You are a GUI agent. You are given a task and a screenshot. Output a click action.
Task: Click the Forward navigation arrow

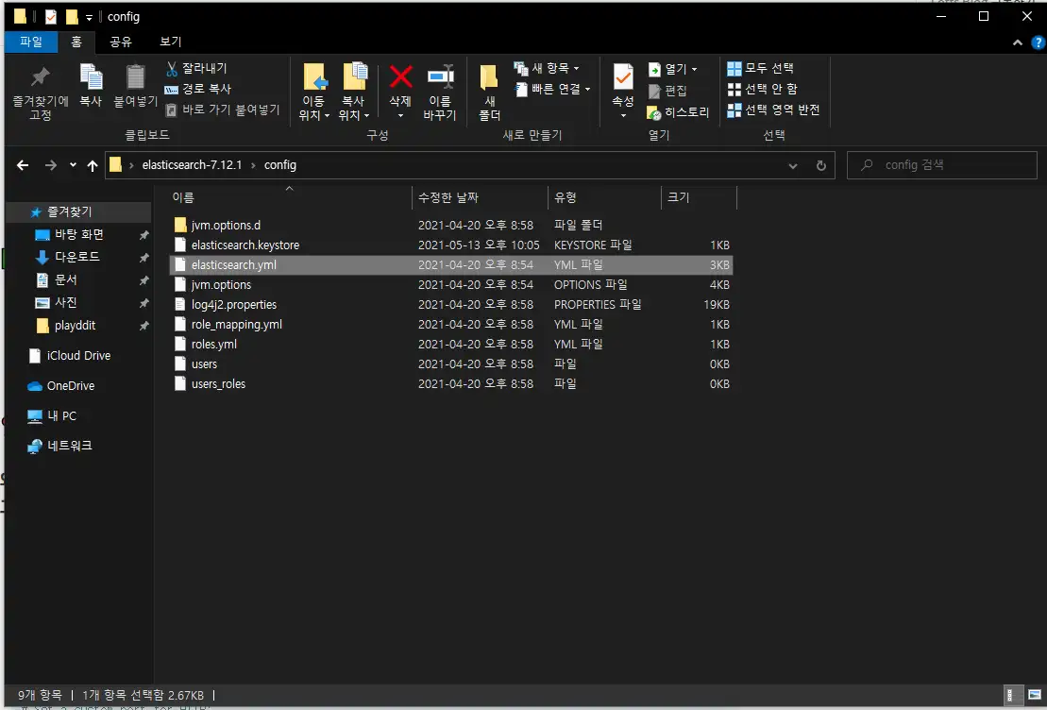pyautogui.click(x=51, y=165)
